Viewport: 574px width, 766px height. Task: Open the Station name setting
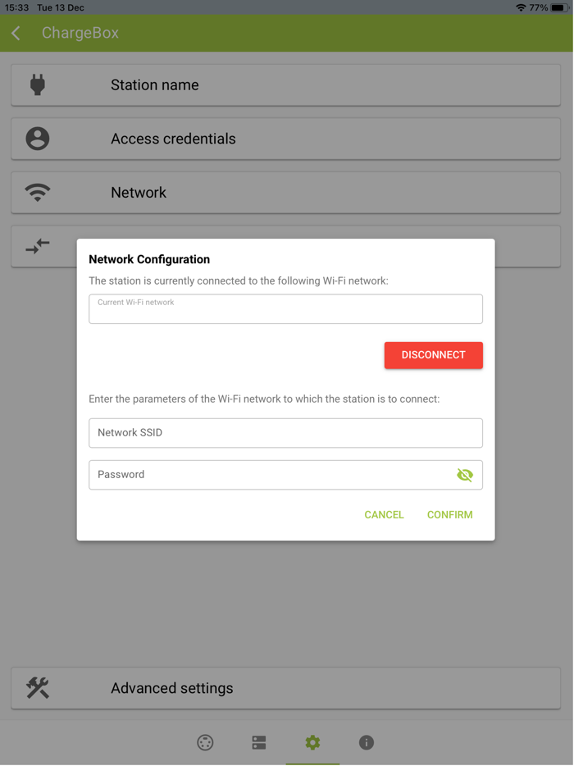(286, 85)
